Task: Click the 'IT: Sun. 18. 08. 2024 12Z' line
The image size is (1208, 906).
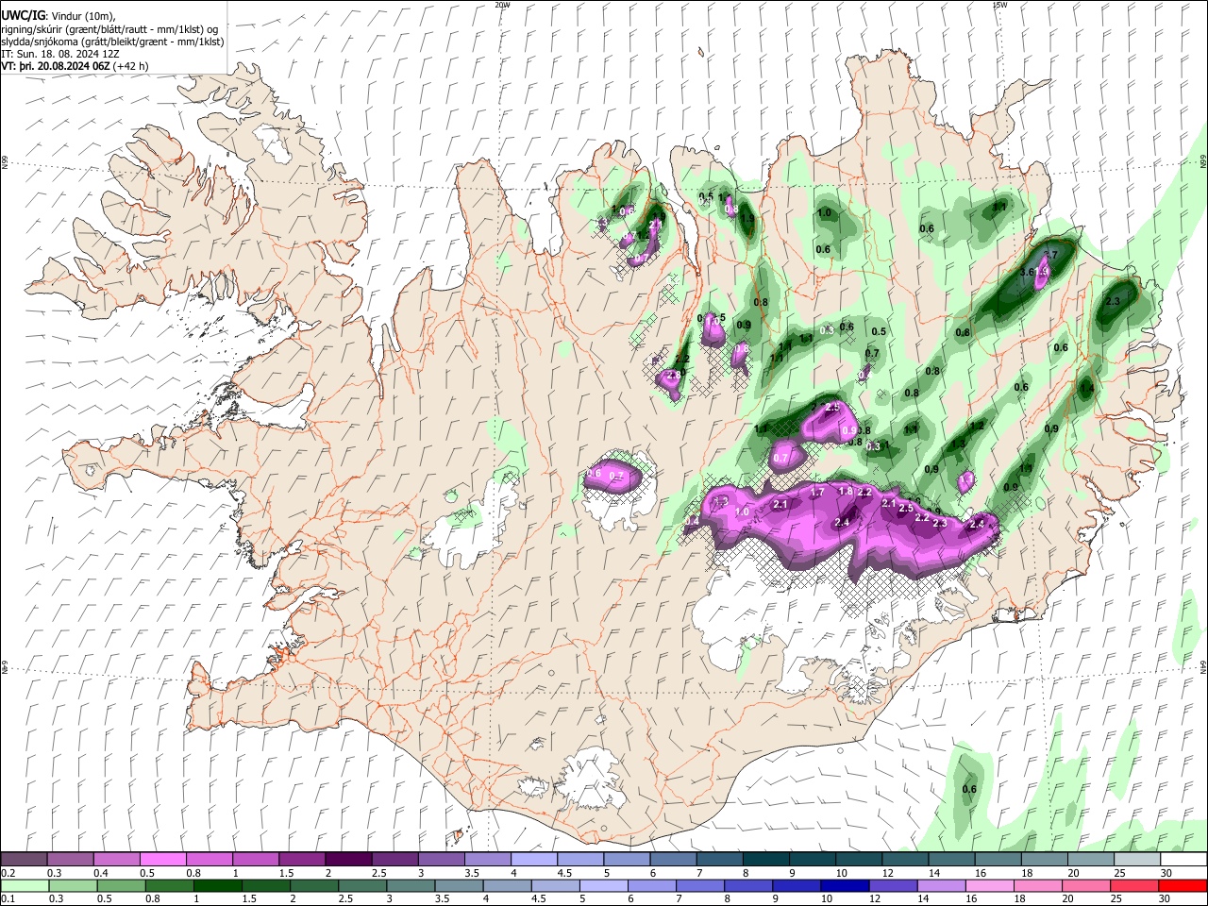Action: tap(59, 55)
